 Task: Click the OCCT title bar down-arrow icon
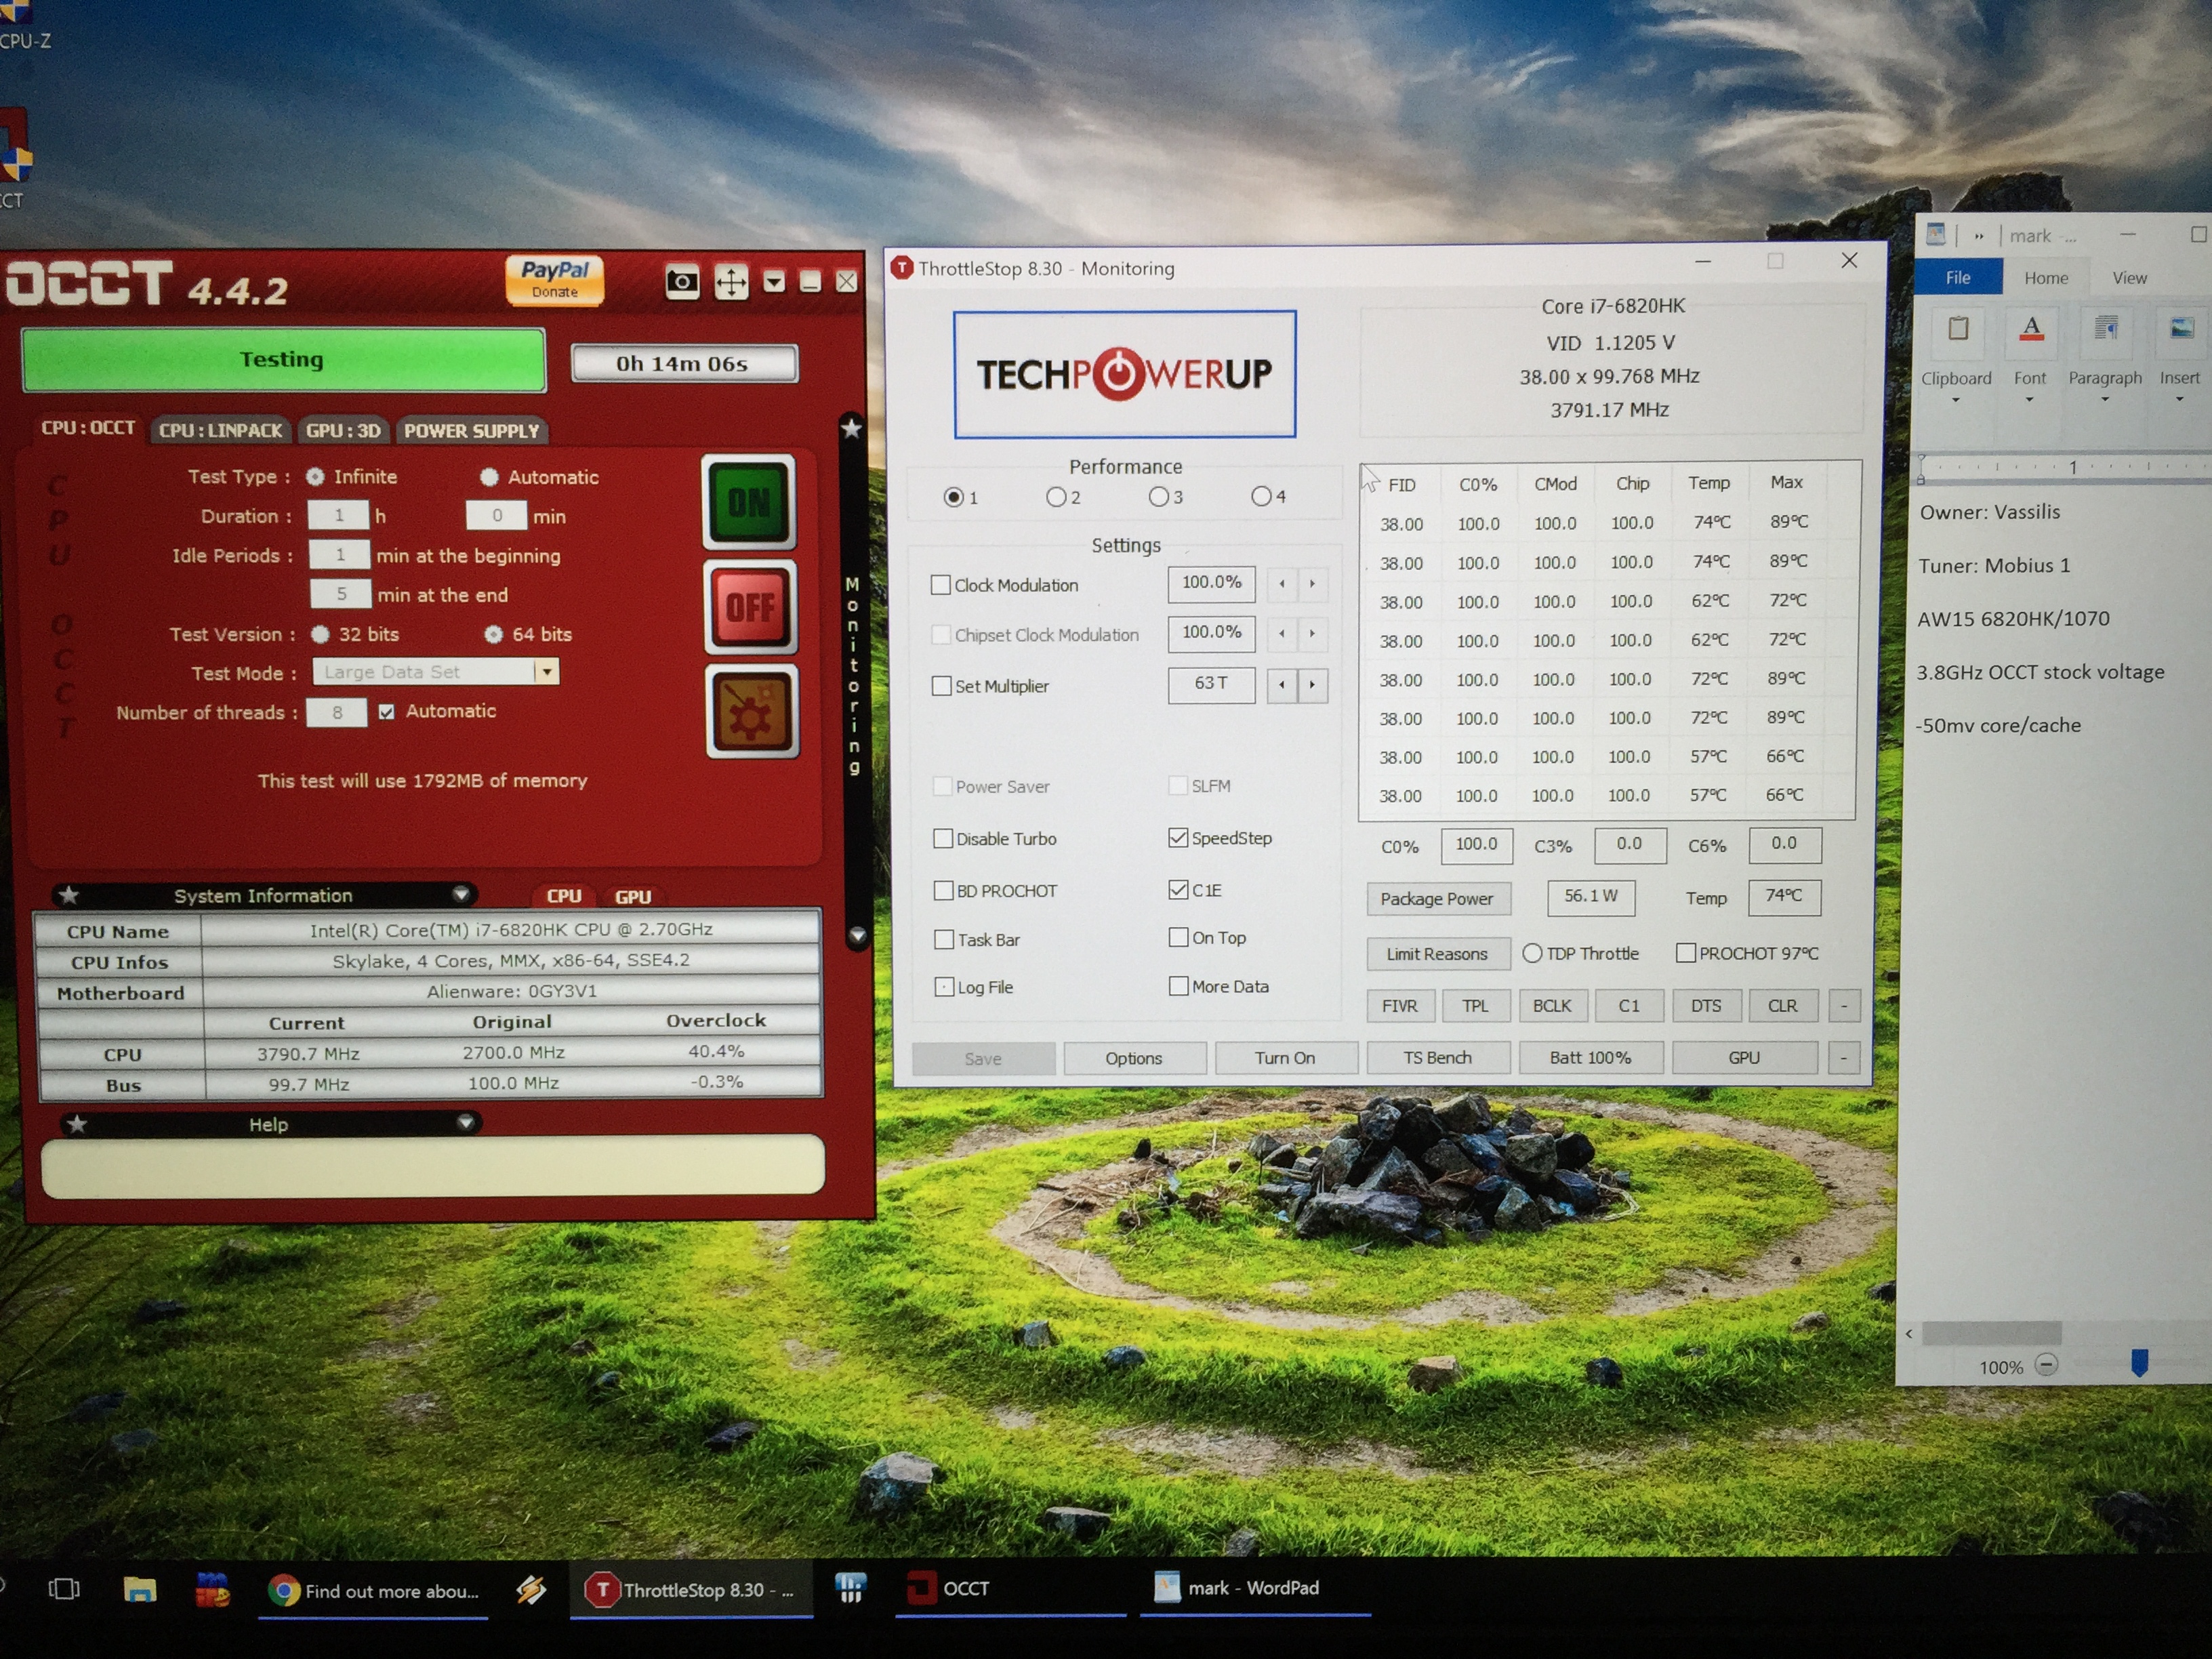point(774,282)
